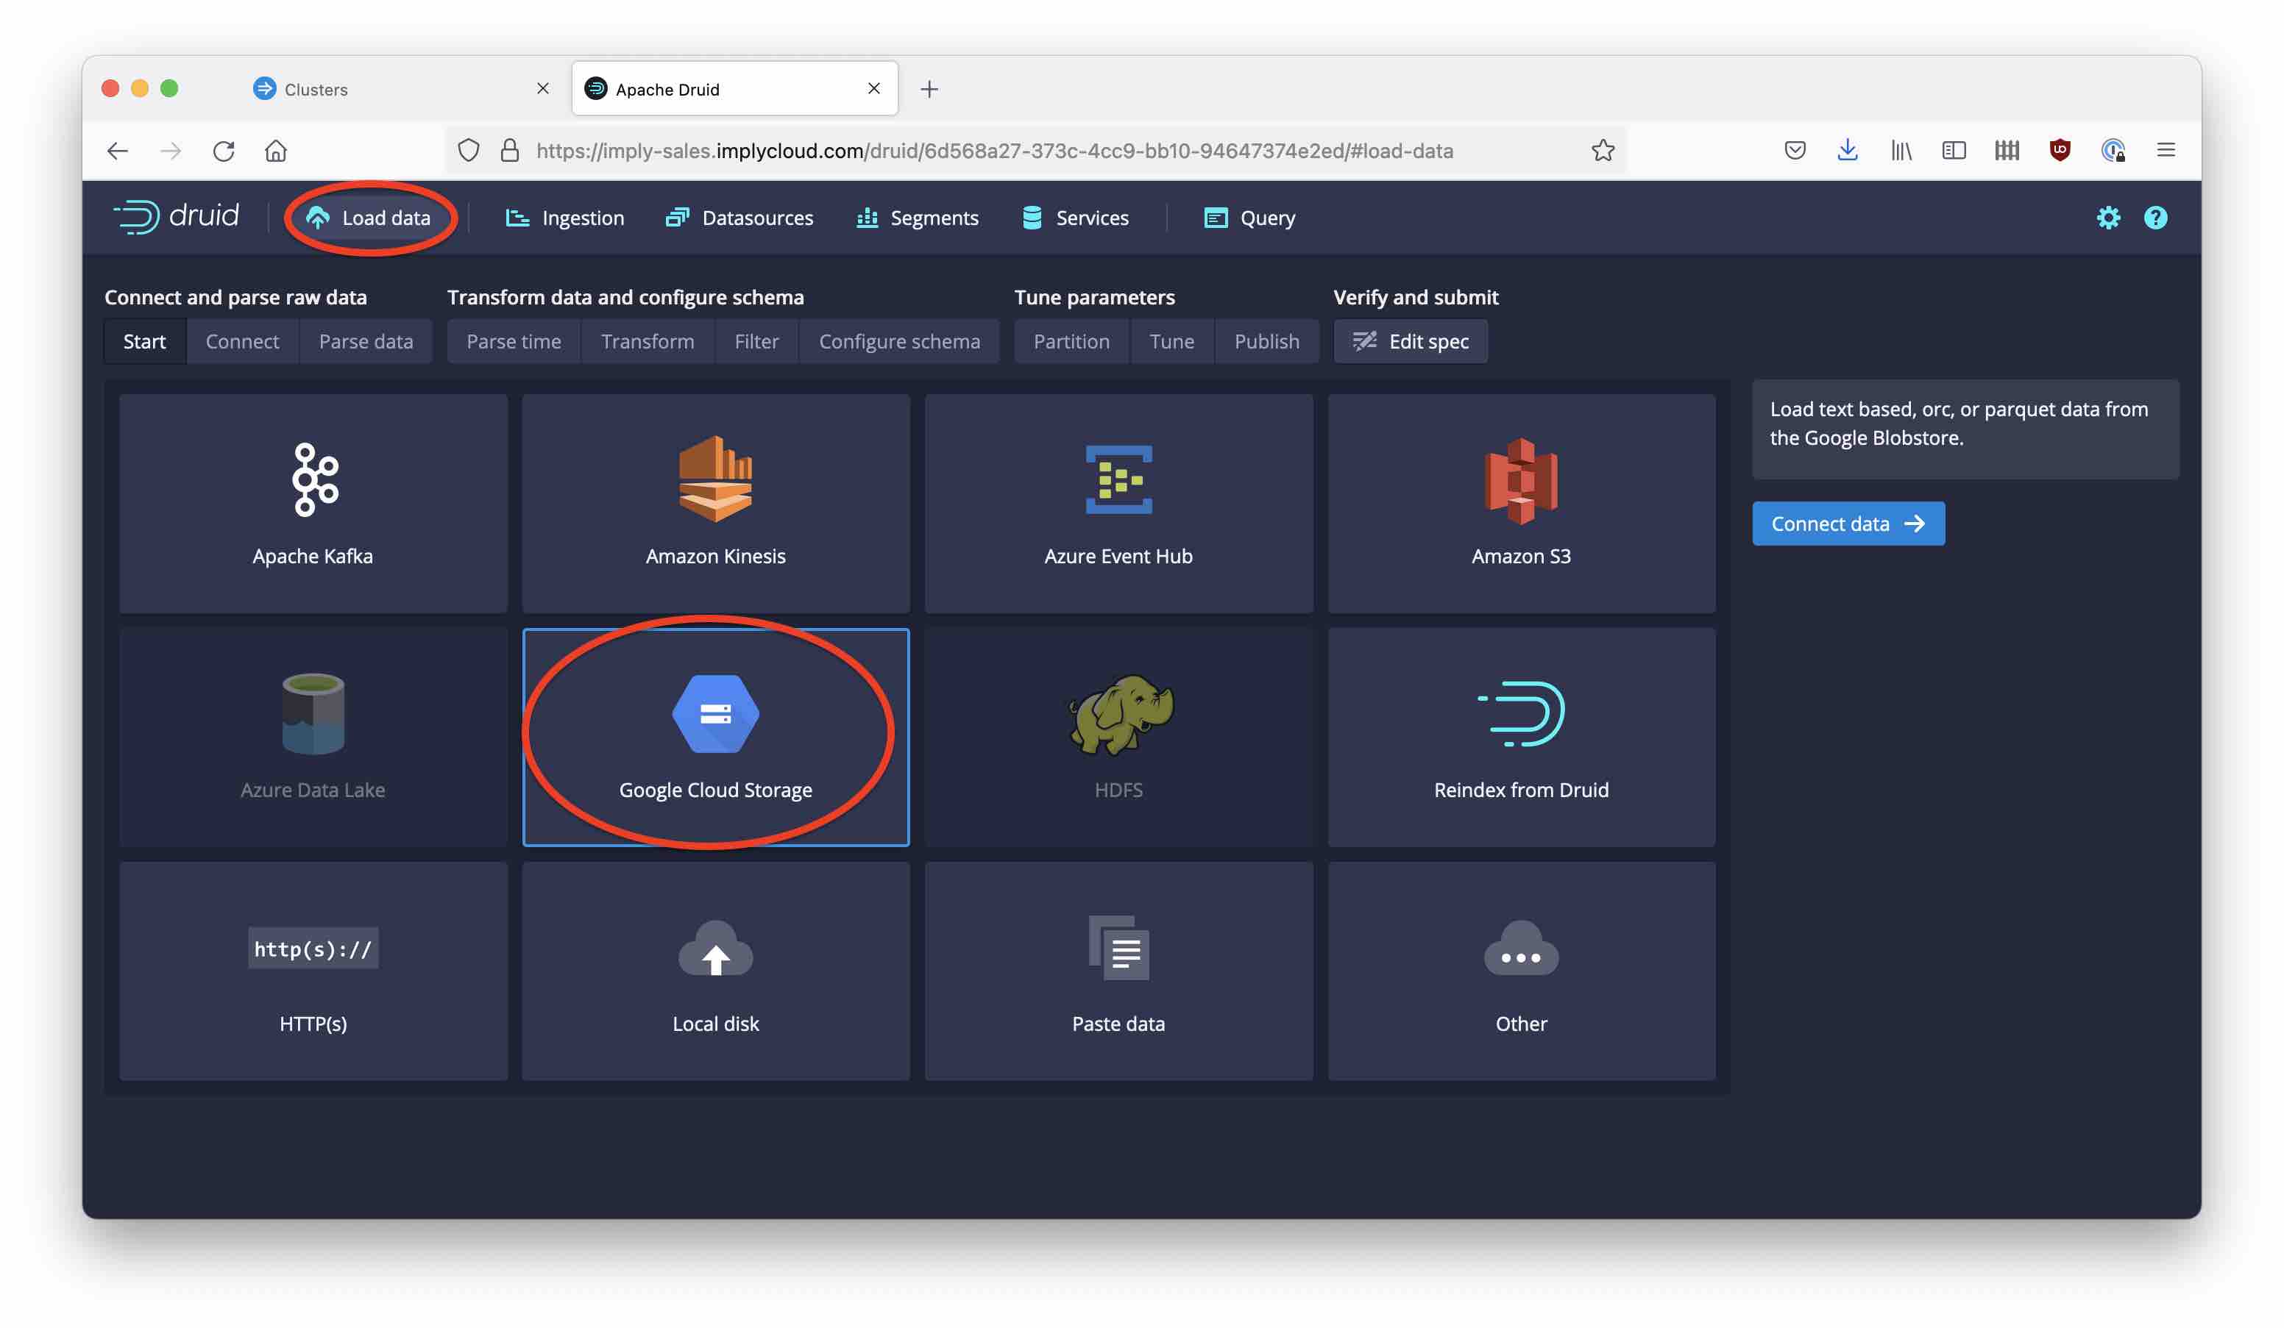Jump to the Configure schema step
Screen dimensions: 2284x1328
click(899, 341)
